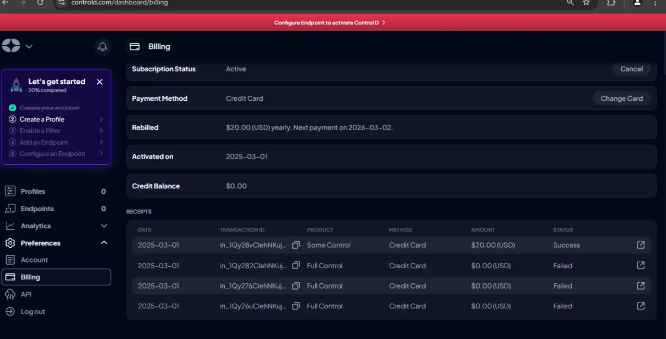
Task: Open receipt link for in_1Qy276CIehNKuj row
Action: (x=641, y=285)
